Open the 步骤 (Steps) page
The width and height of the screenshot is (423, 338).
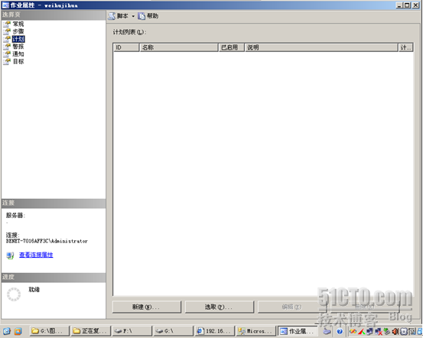tap(18, 31)
